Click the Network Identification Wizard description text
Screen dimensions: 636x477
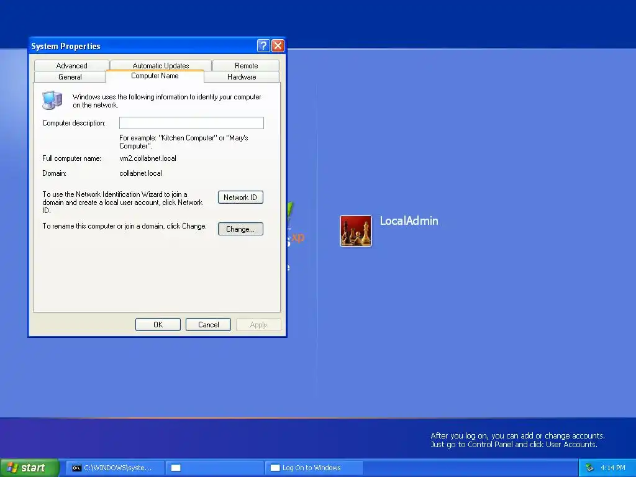click(x=122, y=202)
